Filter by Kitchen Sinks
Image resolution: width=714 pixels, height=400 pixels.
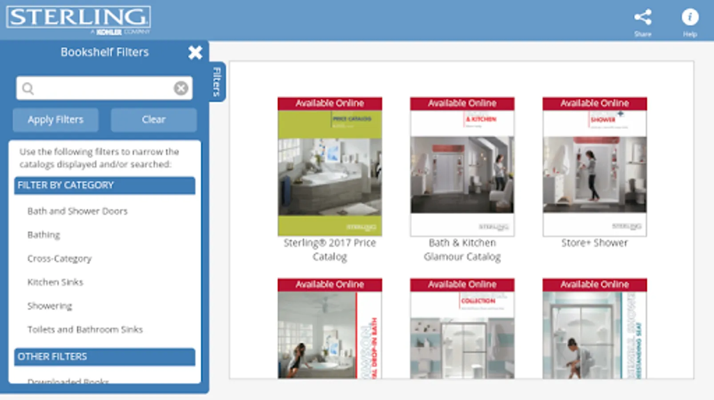tap(55, 282)
